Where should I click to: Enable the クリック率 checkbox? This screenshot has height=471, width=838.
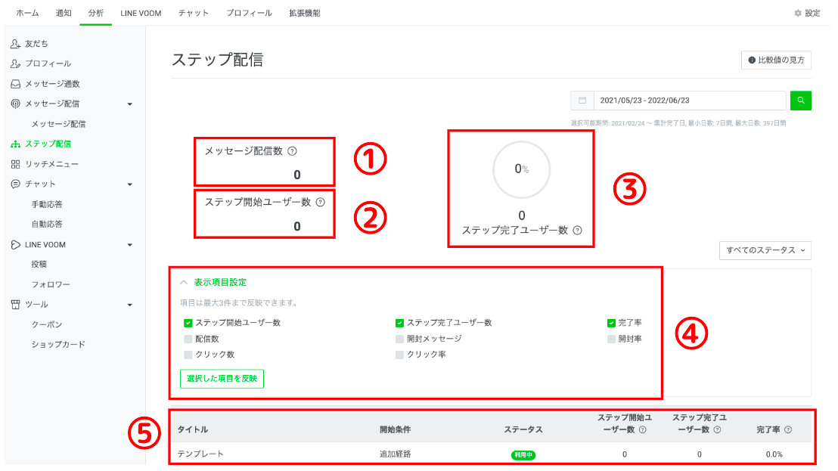[x=399, y=354]
